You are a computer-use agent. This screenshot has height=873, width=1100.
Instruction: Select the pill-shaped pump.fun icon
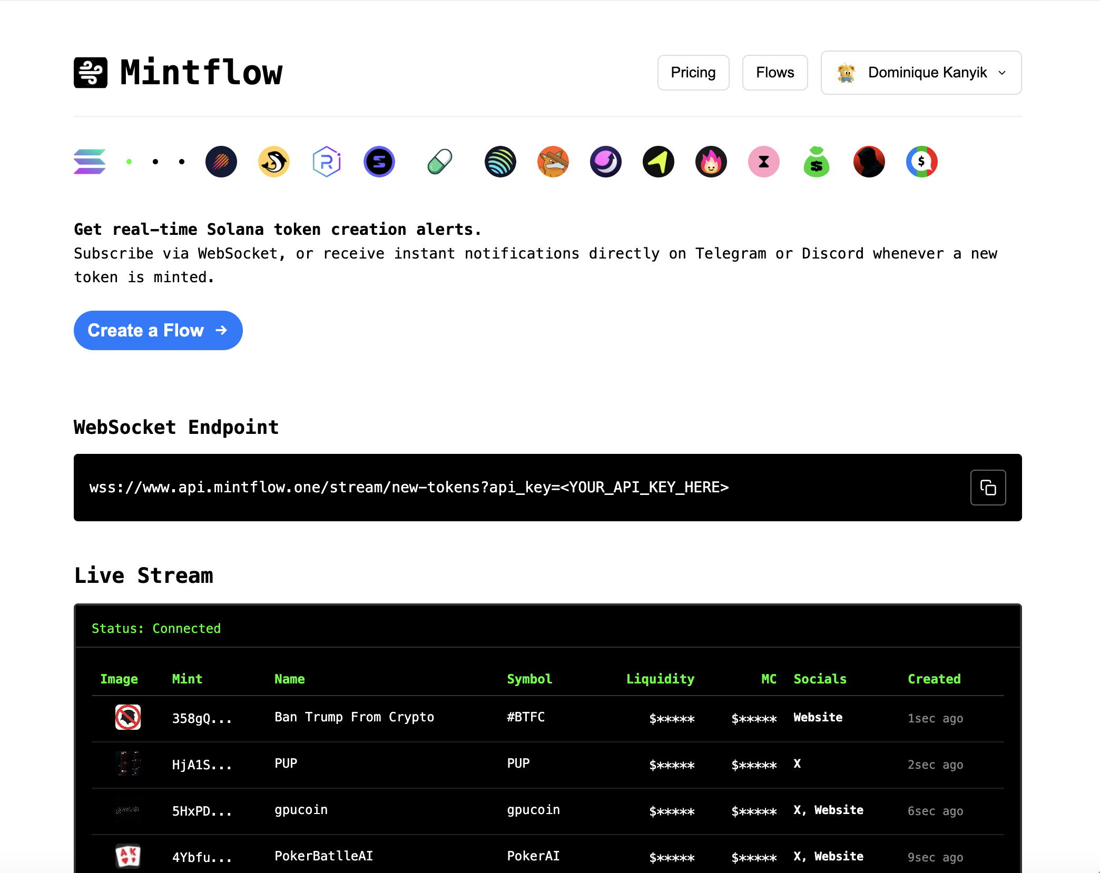(439, 162)
